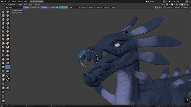Open the Sculpt Mode dropdown
The height and width of the screenshot is (107, 191).
pos(12,4)
